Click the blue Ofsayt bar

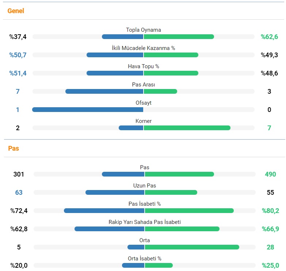(x=88, y=109)
